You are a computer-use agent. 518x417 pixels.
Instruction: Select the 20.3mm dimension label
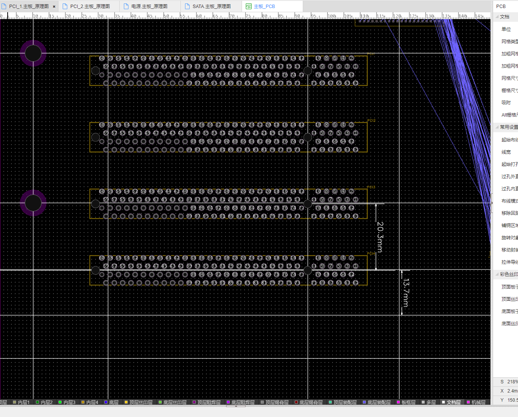tap(380, 237)
